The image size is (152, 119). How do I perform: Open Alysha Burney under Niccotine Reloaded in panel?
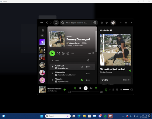[x=106, y=72]
